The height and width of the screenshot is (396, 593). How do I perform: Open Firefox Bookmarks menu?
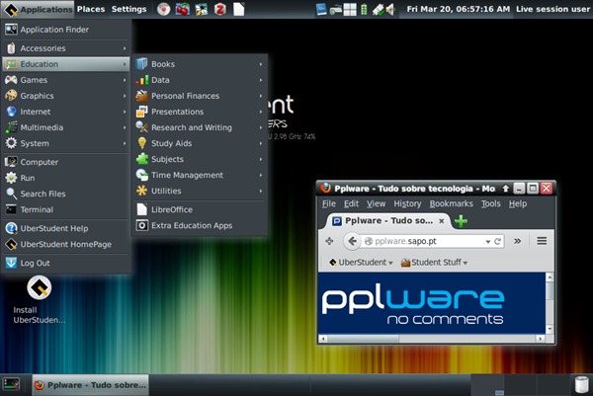point(452,203)
